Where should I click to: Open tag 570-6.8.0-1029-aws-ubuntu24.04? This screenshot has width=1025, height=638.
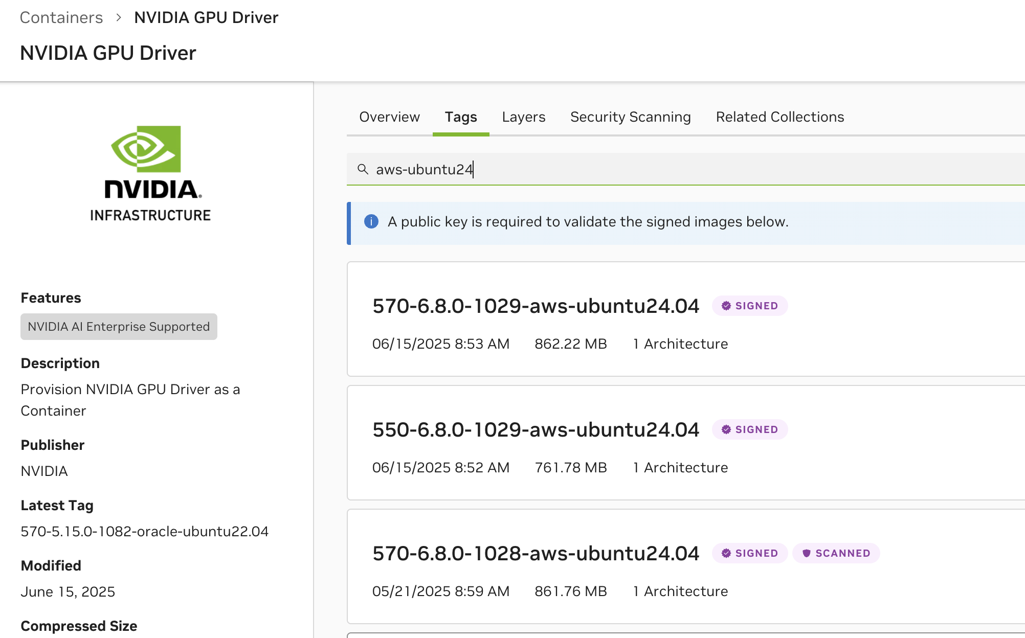(535, 306)
